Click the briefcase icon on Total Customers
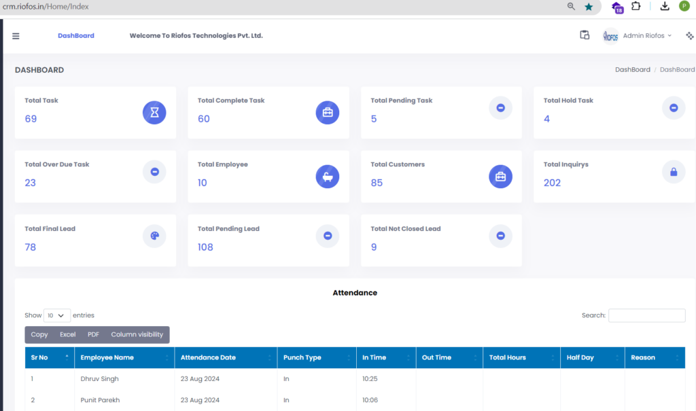Viewport: 696px width, 411px height. coord(500,177)
